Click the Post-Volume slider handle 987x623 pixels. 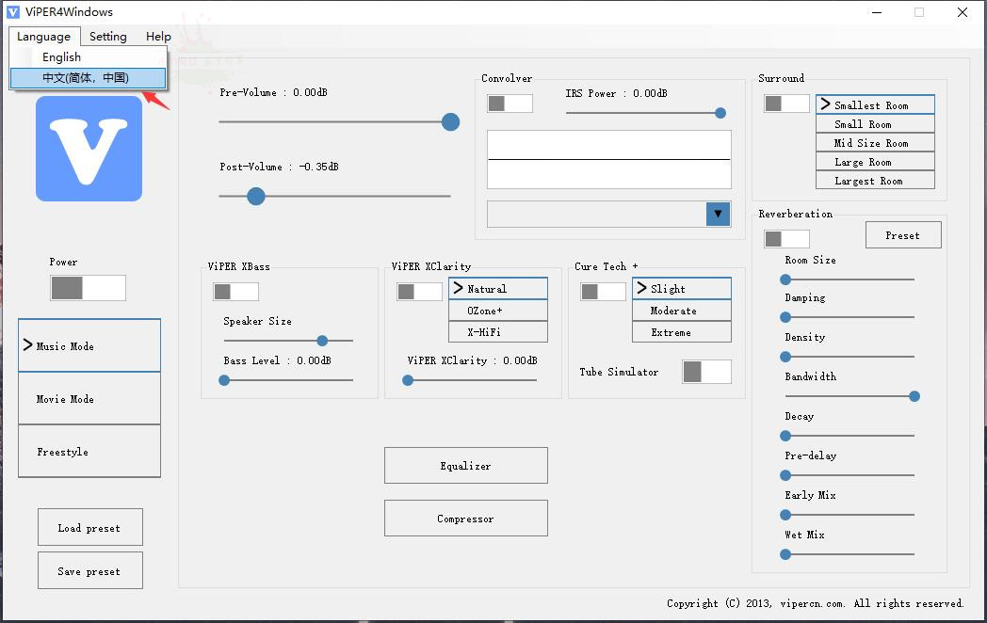(255, 196)
